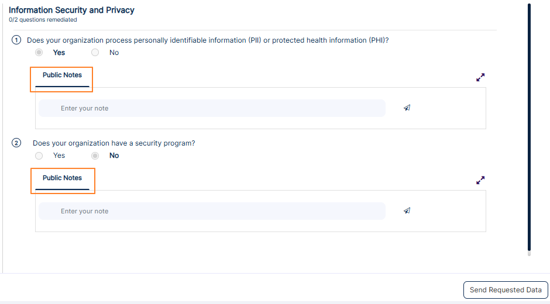The width and height of the screenshot is (550, 304).
Task: Select No for the PII/PHI question
Action: 95,53
